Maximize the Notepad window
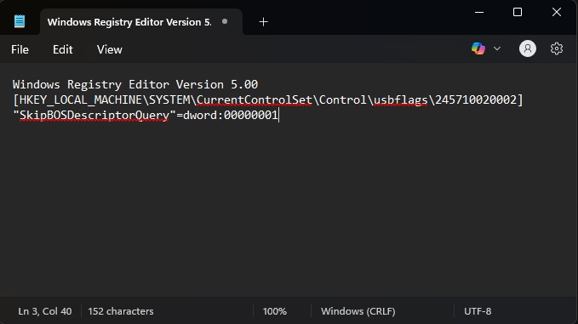The width and height of the screenshot is (578, 324). [x=518, y=12]
